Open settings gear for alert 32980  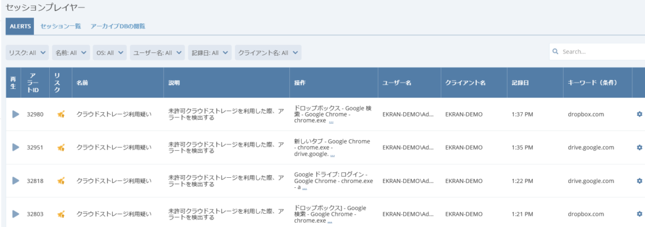point(639,114)
